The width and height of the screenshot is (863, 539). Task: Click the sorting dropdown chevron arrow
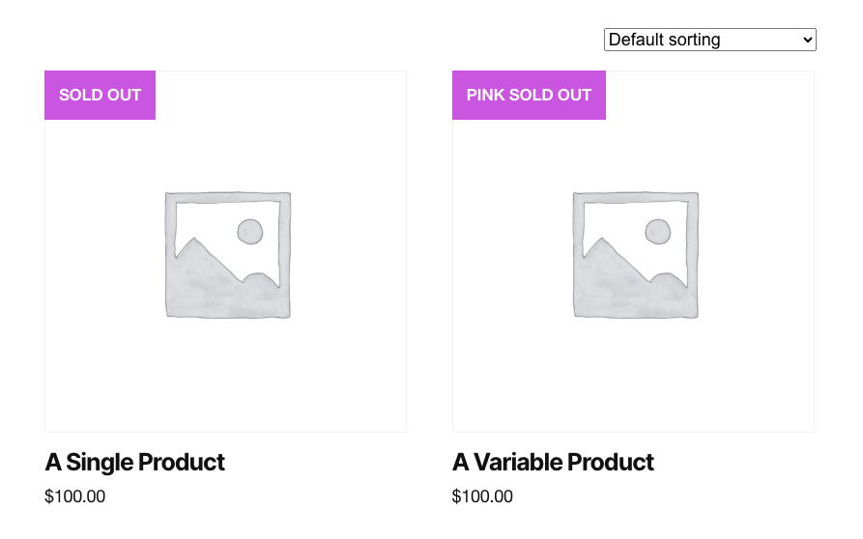pyautogui.click(x=807, y=40)
